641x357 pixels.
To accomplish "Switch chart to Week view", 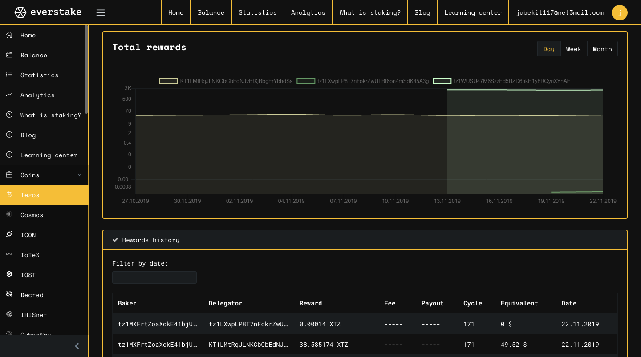I will point(573,49).
